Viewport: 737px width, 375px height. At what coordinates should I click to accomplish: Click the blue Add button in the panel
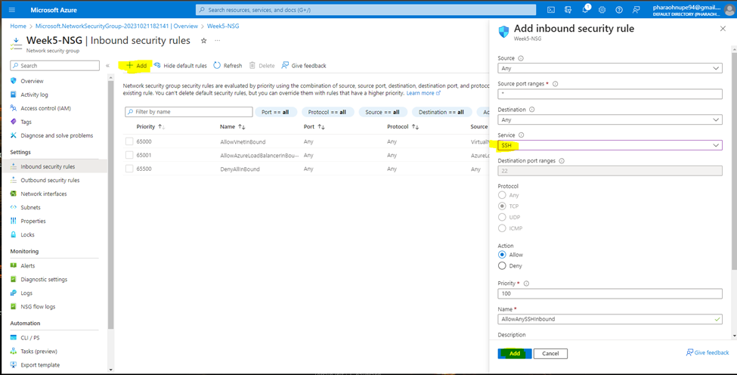pyautogui.click(x=515, y=354)
